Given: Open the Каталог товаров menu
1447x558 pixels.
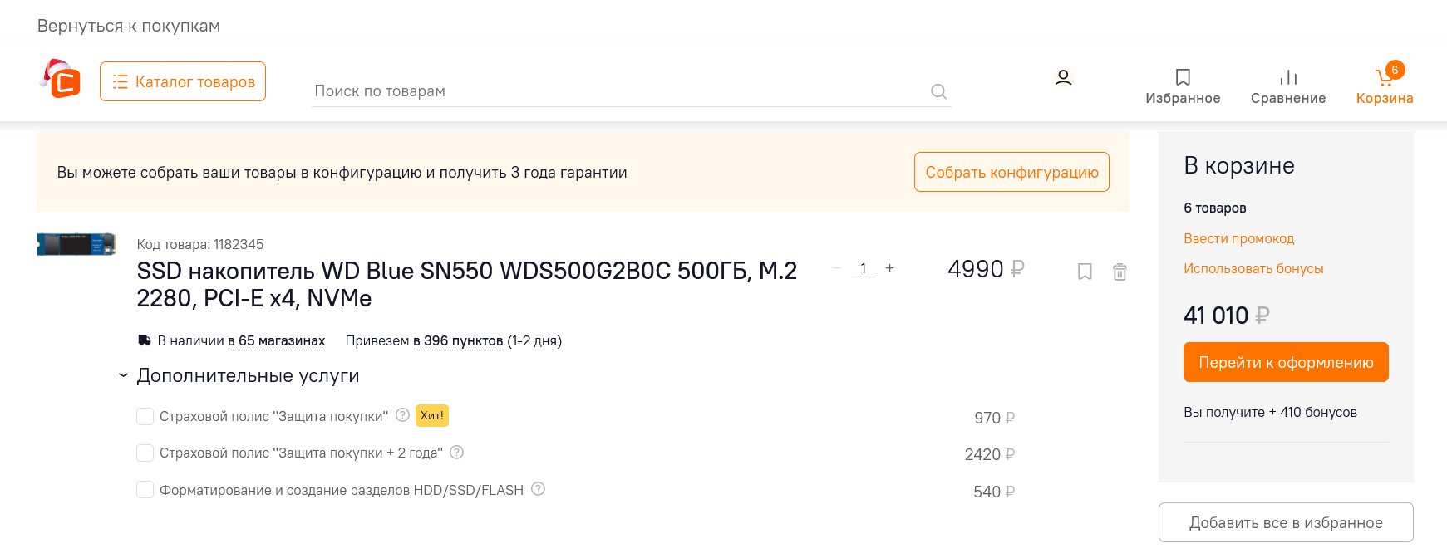Looking at the screenshot, I should 183,81.
